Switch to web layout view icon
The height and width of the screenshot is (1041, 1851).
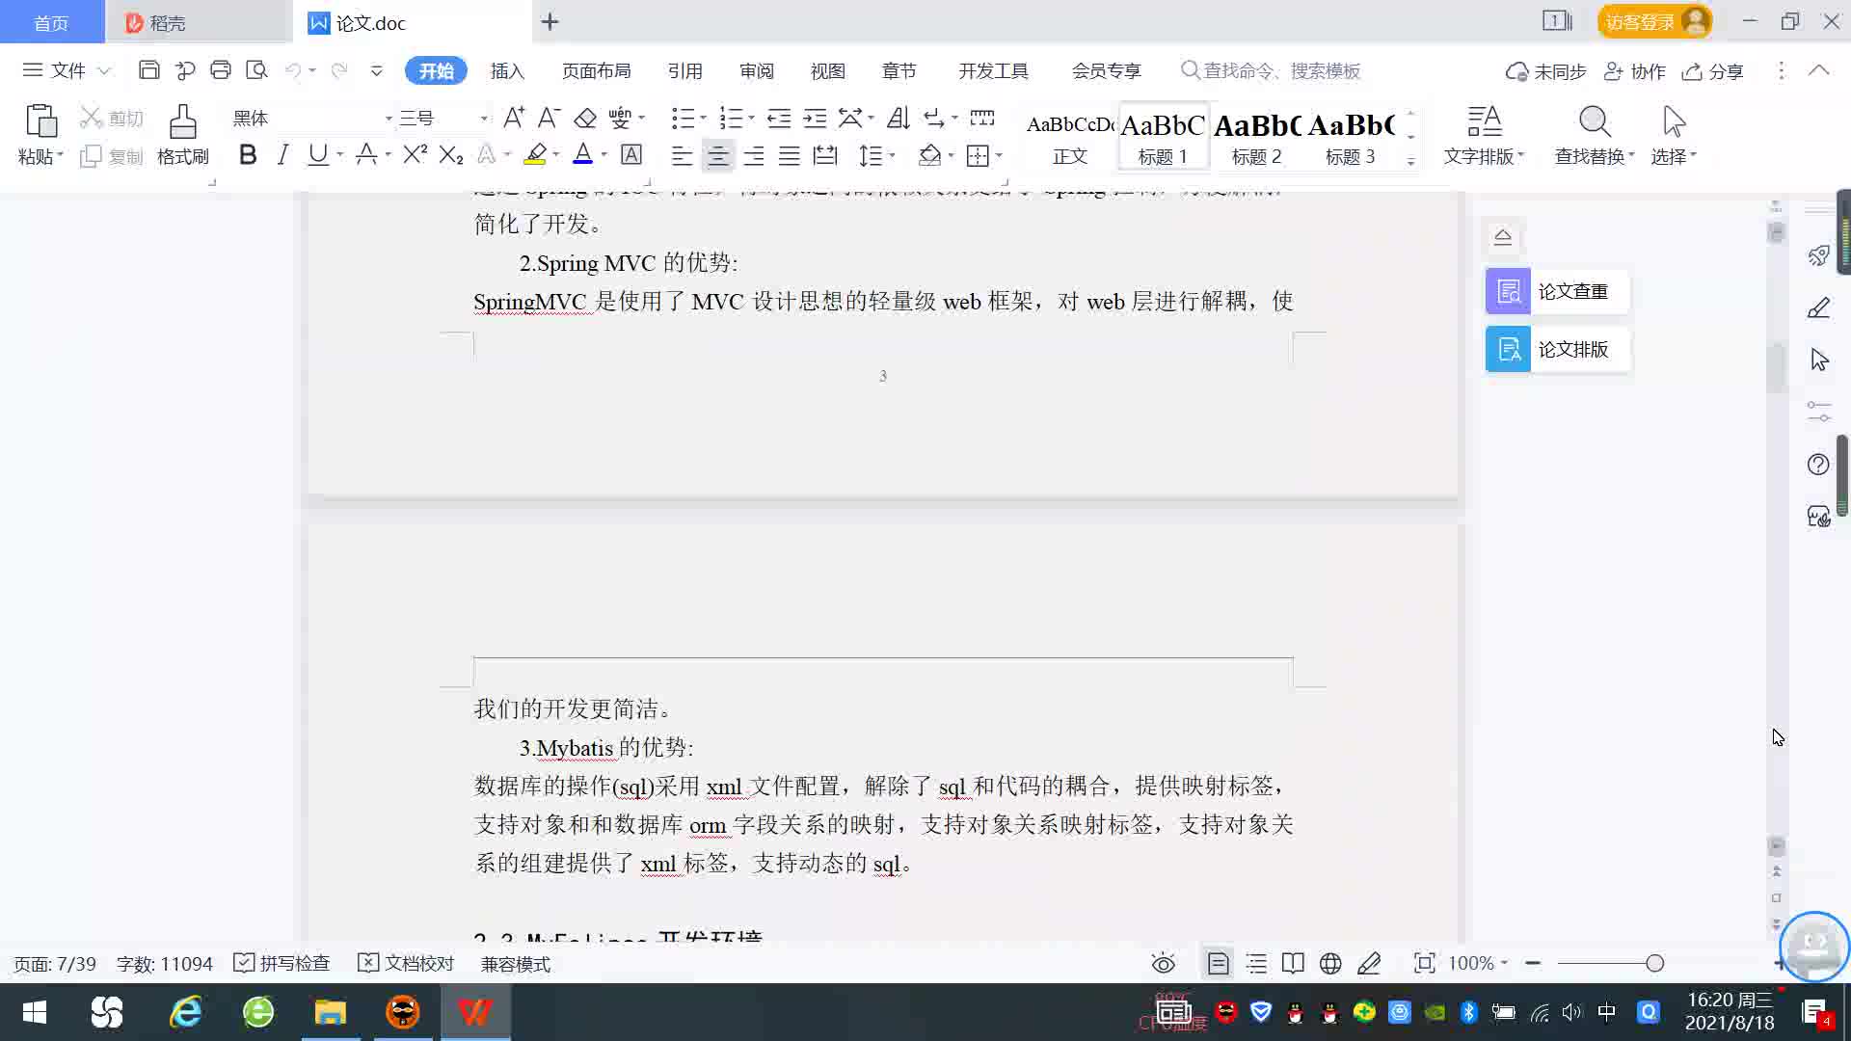point(1330,963)
